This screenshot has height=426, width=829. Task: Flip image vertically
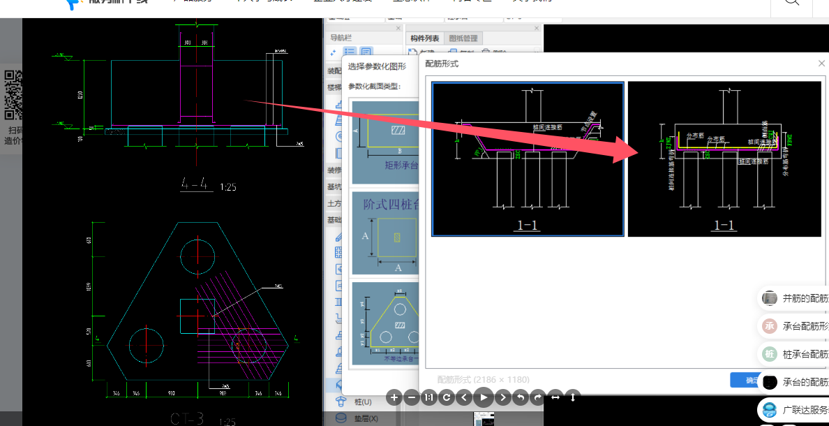pyautogui.click(x=573, y=397)
